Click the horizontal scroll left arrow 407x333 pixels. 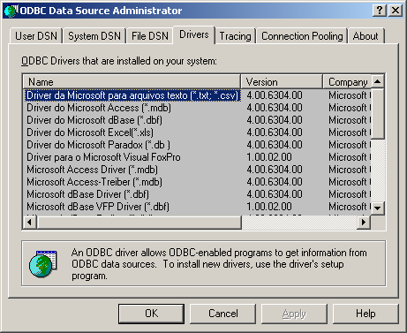pos(29,222)
